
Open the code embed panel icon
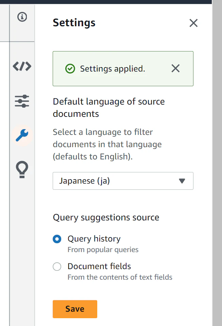pos(22,66)
